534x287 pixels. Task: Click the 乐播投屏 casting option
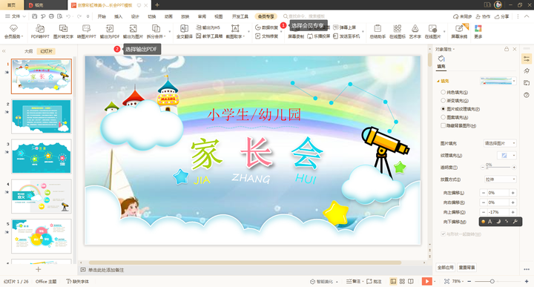(319, 36)
